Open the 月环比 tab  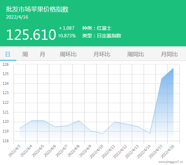(x=102, y=54)
